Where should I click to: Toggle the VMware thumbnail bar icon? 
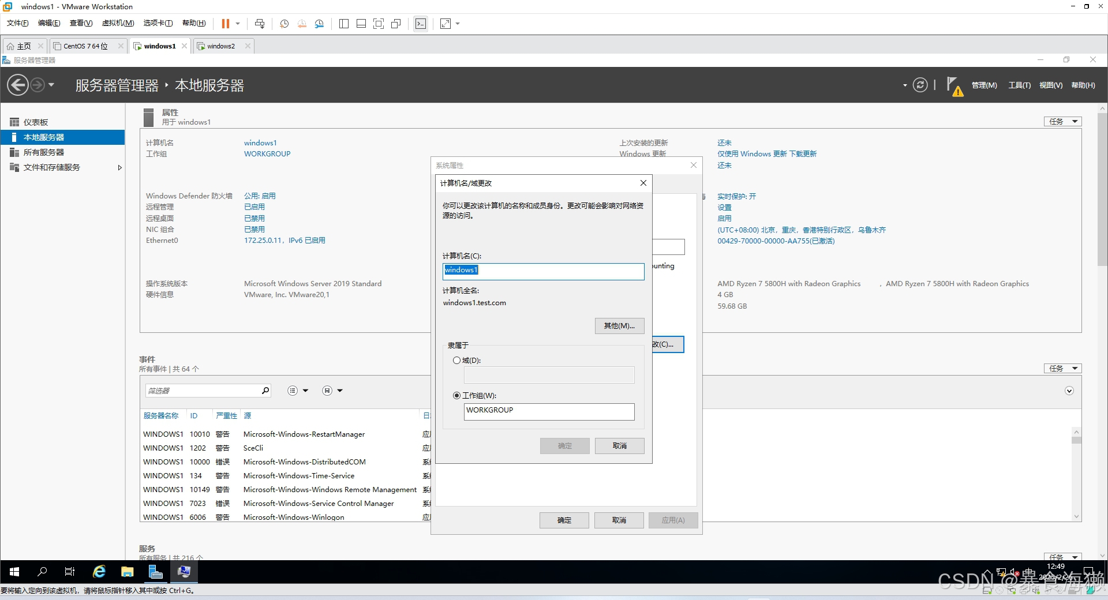click(x=361, y=24)
